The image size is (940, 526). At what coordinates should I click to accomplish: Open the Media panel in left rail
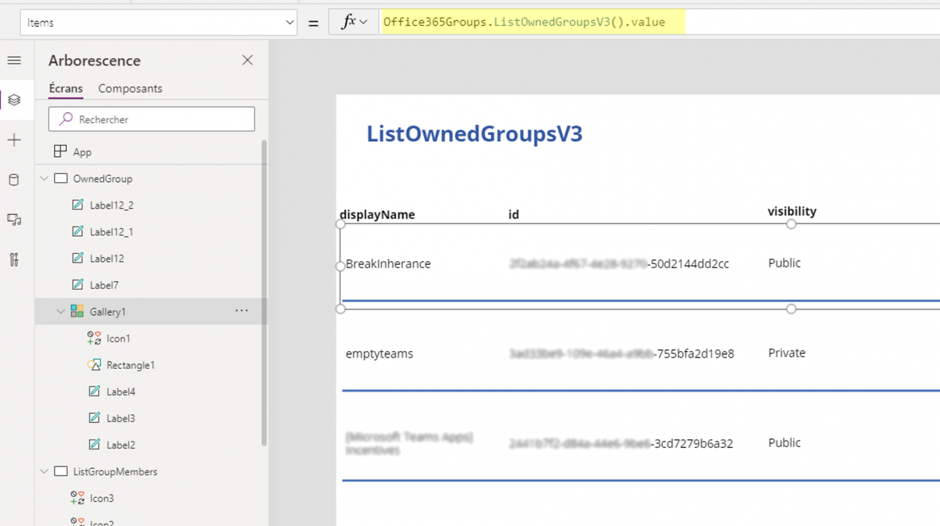14,220
